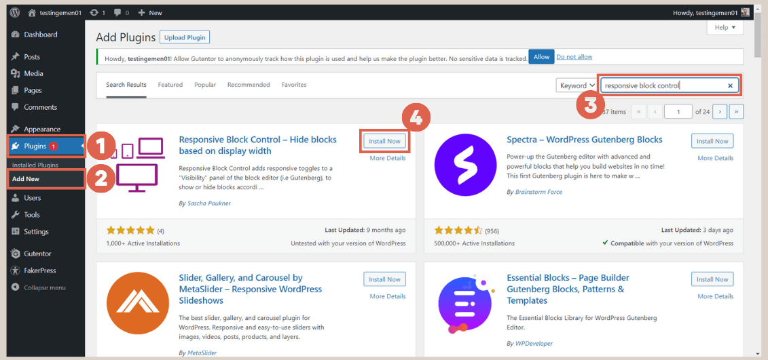Open the Keyword search type dropdown

(x=577, y=85)
